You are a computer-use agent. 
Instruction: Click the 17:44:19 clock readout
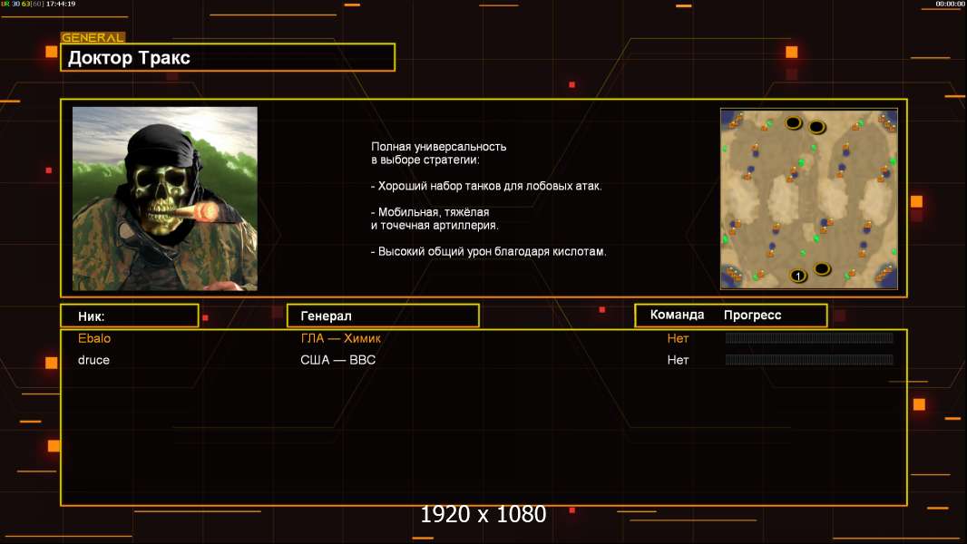61,4
